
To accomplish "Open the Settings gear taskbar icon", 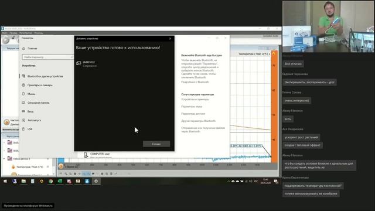I will pos(96,181).
